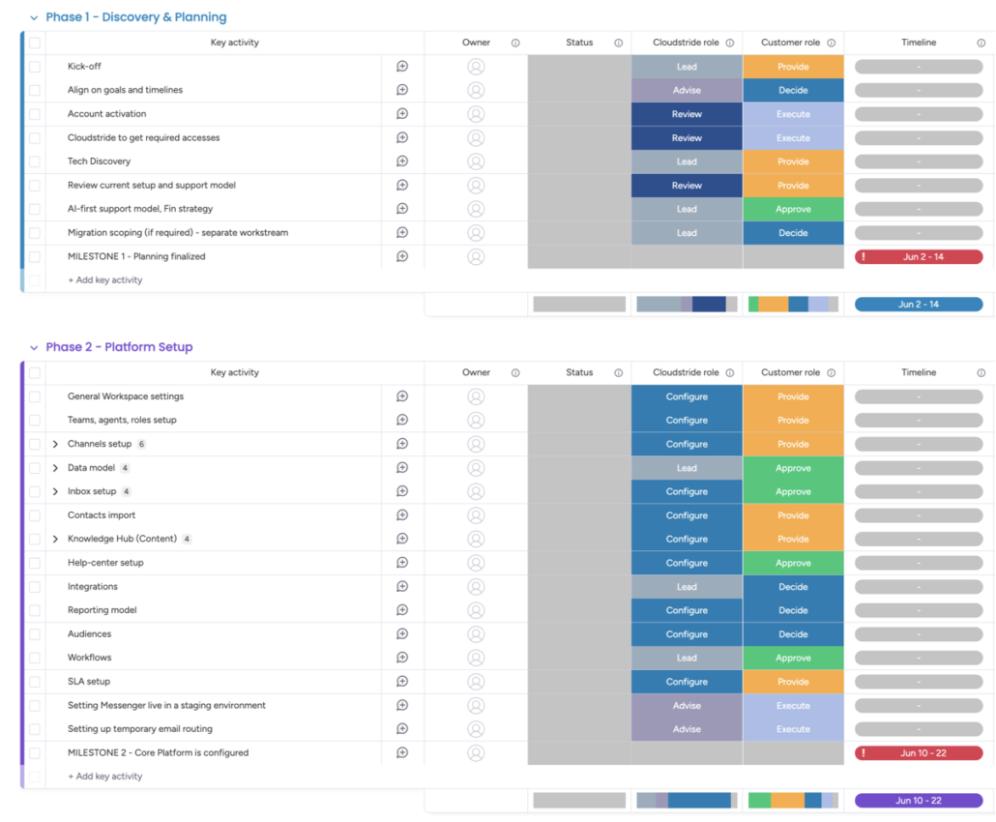The image size is (996, 822).
Task: Add key activity in Phase 2
Action: point(105,777)
